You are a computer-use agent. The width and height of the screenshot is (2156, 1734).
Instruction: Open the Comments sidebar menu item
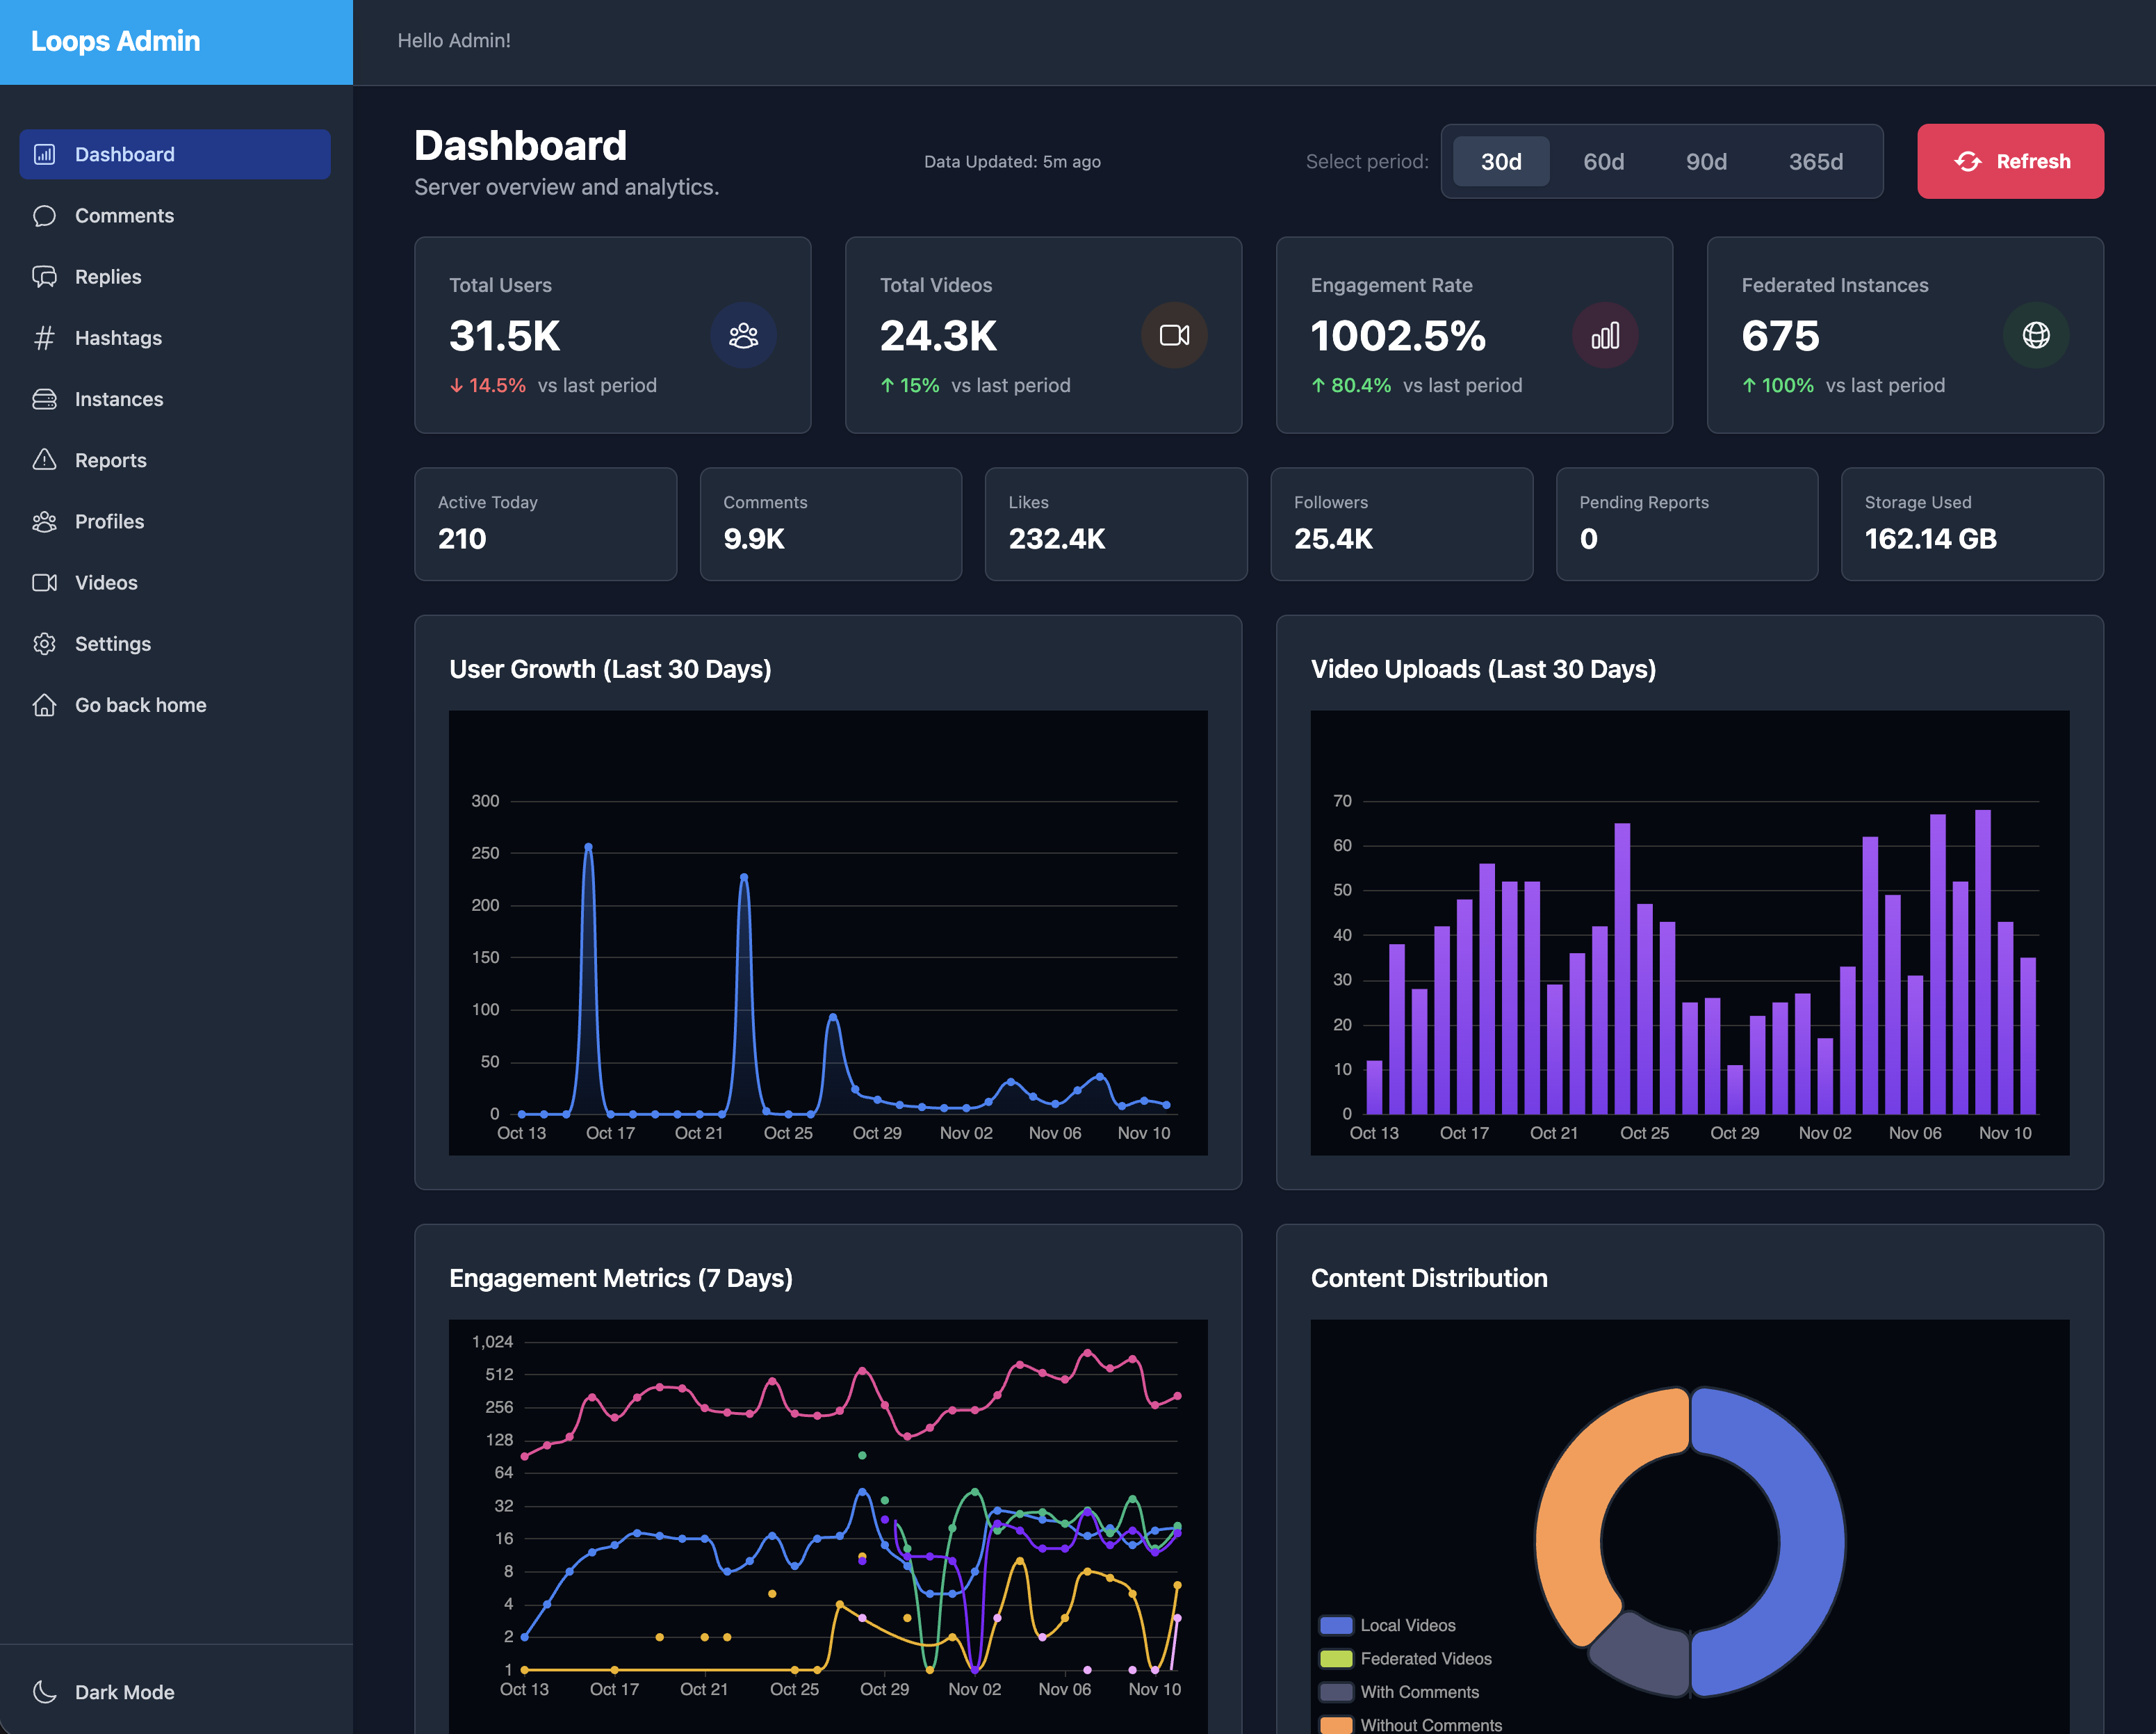pos(124,216)
